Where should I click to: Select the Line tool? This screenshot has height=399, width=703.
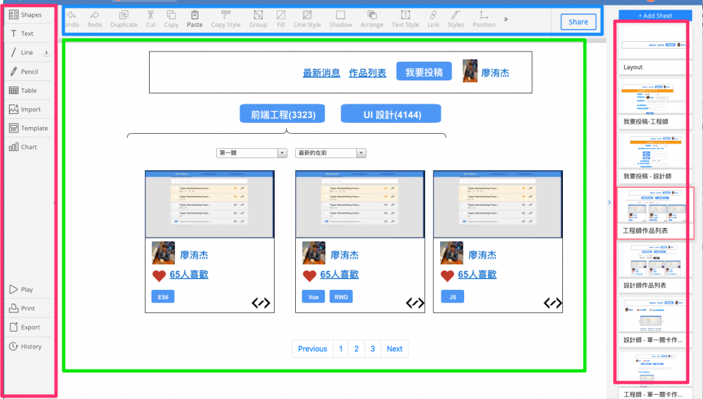coord(21,52)
